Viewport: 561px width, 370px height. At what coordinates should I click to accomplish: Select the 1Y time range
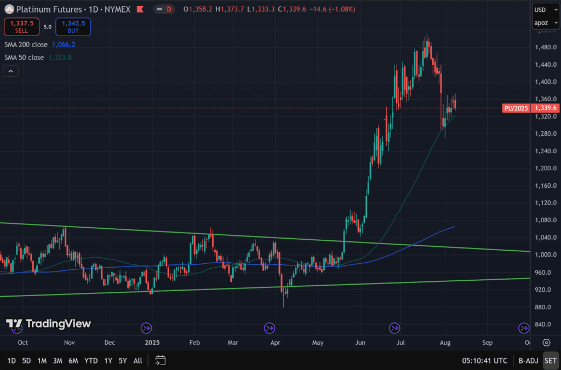pyautogui.click(x=108, y=361)
